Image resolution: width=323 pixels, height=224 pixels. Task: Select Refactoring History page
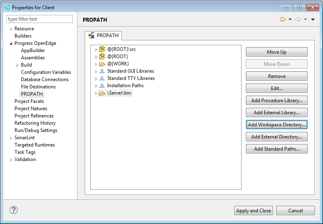tap(35, 123)
